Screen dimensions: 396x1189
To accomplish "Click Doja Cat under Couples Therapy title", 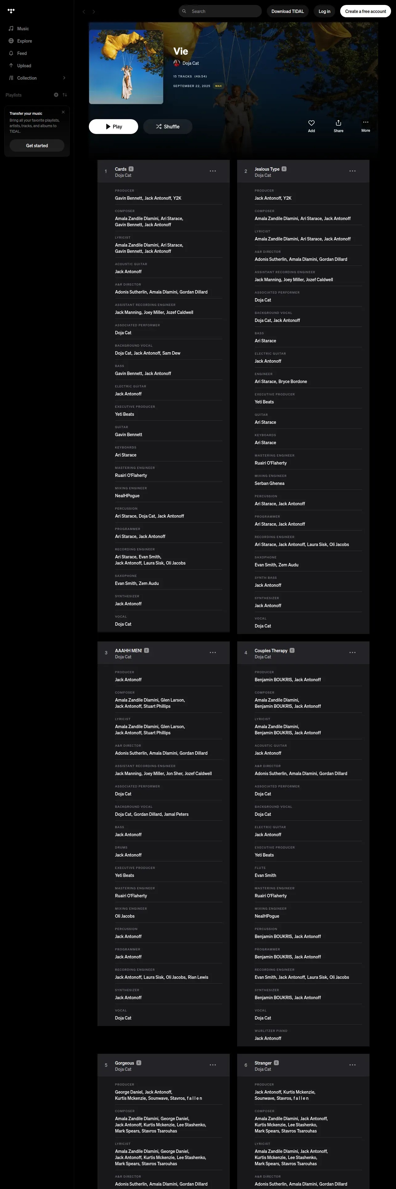I will [263, 657].
